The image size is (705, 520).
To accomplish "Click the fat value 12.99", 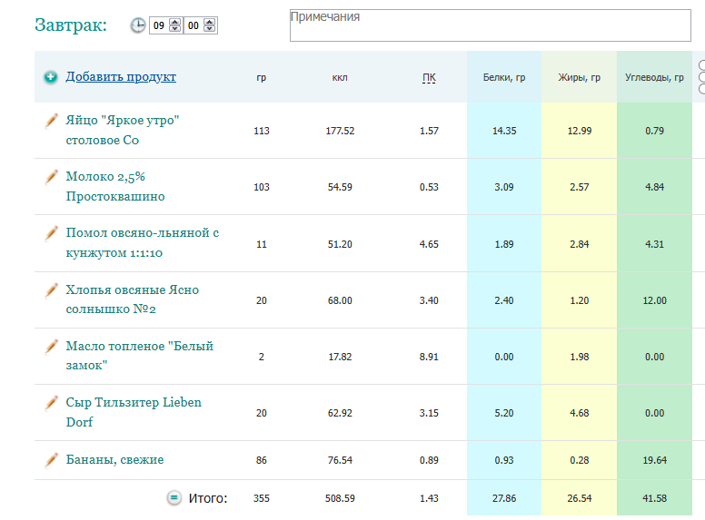I will click(579, 131).
